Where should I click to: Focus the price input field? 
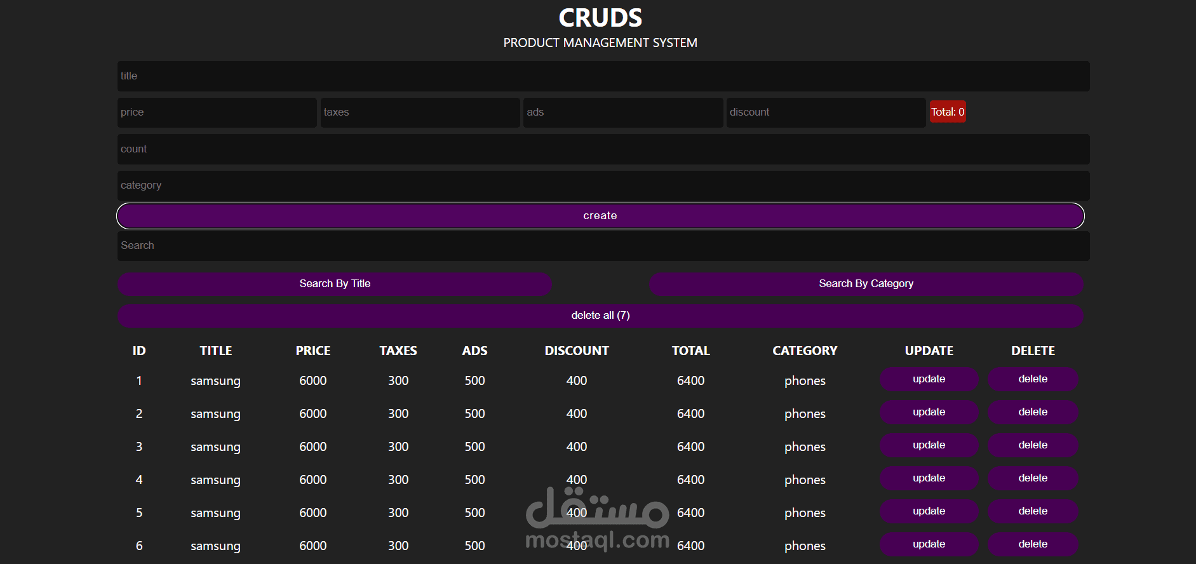[217, 112]
